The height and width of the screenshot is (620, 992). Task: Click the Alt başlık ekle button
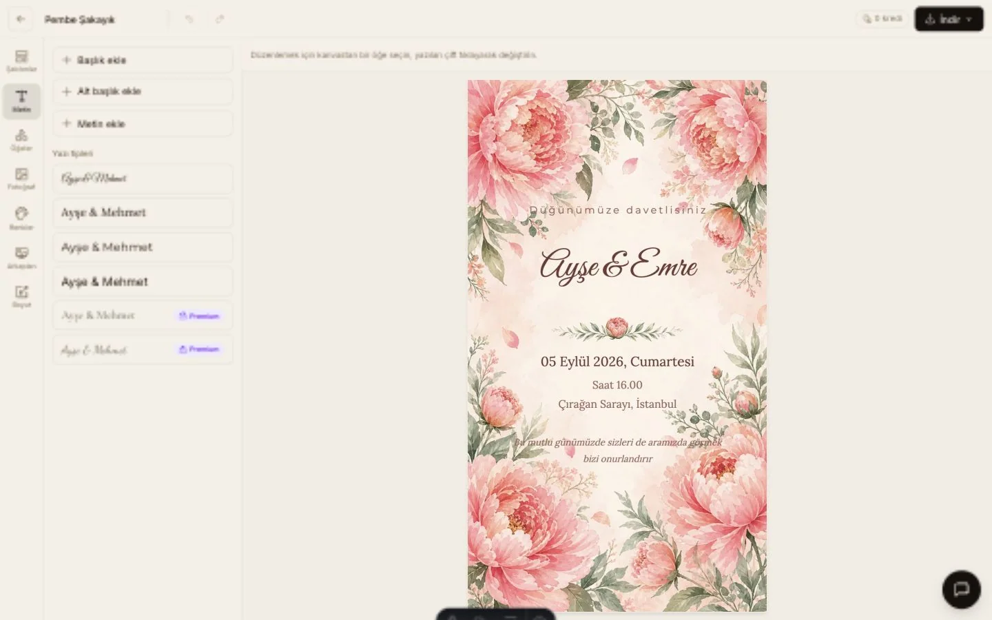coord(143,91)
